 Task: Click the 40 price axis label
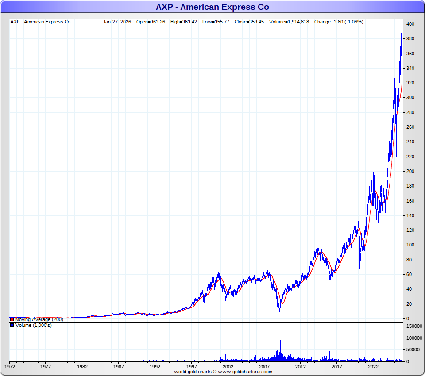click(409, 289)
